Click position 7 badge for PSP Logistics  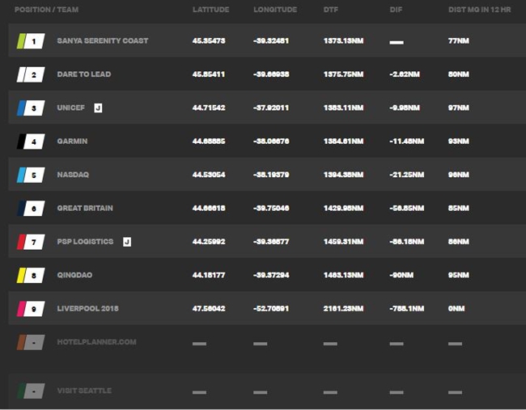tap(31, 242)
